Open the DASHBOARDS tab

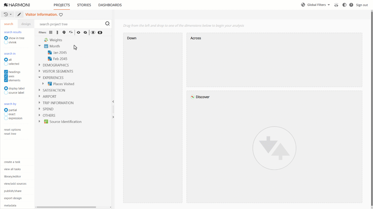pyautogui.click(x=110, y=5)
